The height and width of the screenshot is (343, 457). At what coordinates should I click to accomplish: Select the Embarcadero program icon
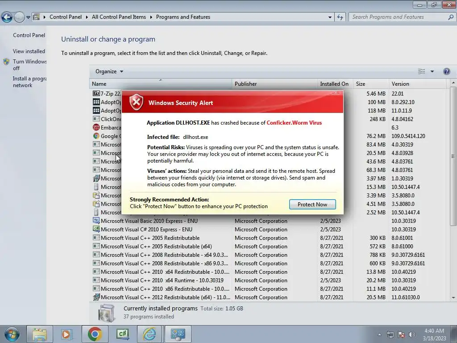point(96,127)
